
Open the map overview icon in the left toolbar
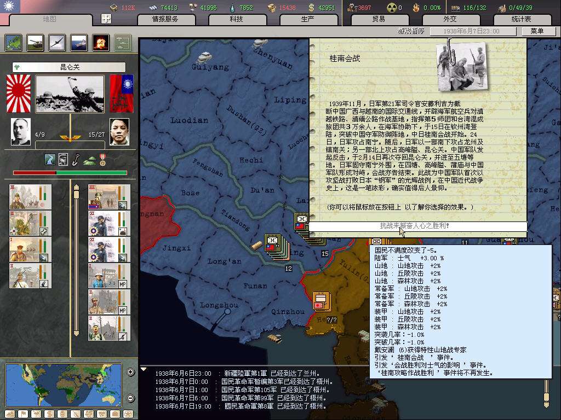(x=13, y=43)
